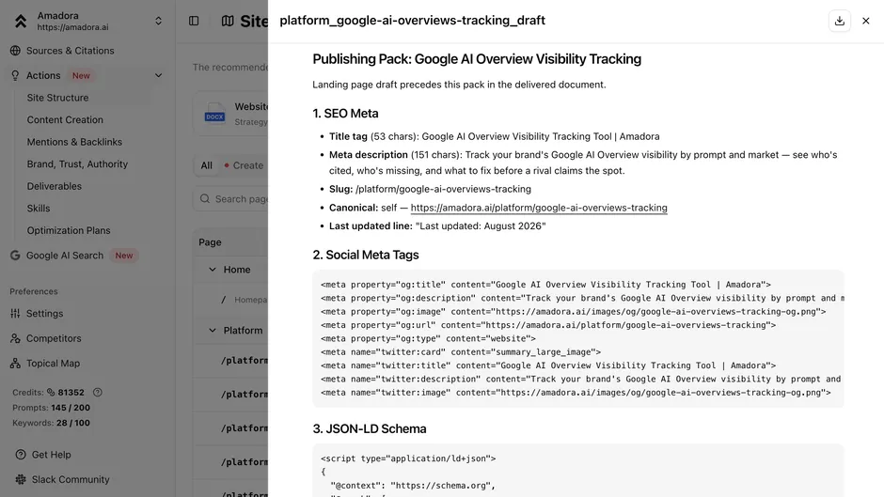Click the Competitors people icon

pyautogui.click(x=15, y=338)
